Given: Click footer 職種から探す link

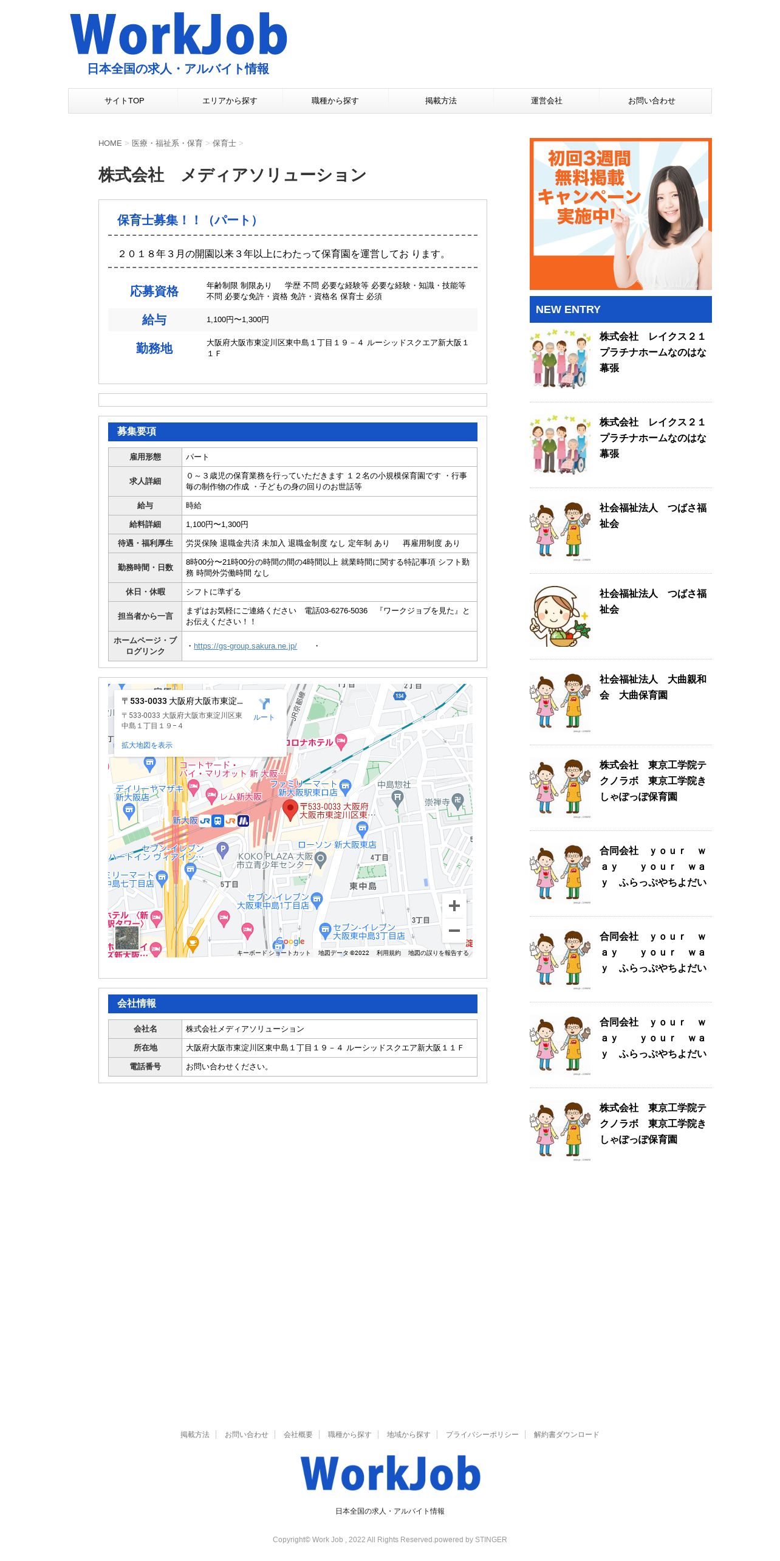Looking at the screenshot, I should tap(350, 1435).
